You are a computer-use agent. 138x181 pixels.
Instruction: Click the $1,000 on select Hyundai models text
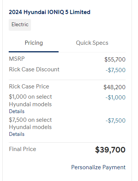point(30,101)
